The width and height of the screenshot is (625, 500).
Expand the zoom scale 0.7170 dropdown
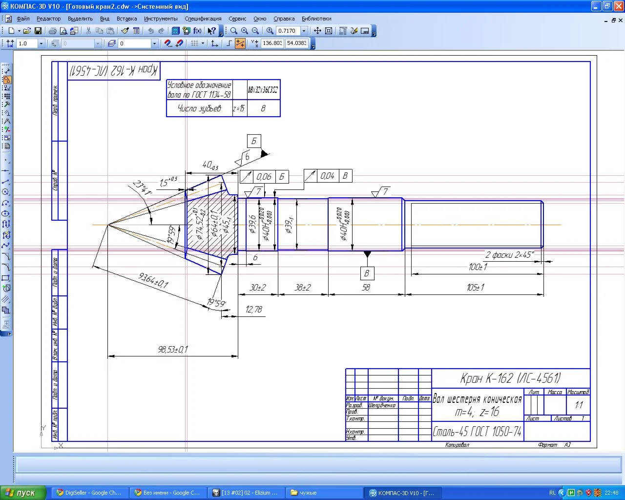(304, 31)
